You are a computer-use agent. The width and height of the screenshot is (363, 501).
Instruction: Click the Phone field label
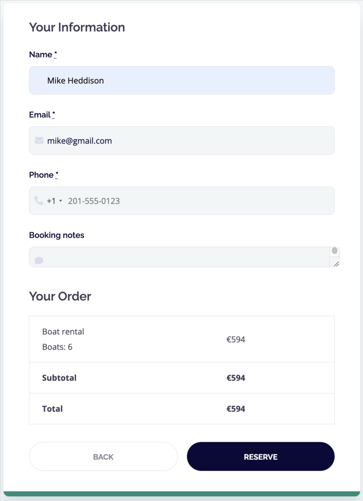point(41,175)
